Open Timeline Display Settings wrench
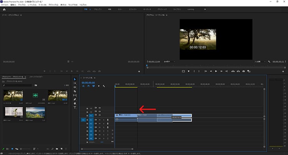 tap(104, 86)
